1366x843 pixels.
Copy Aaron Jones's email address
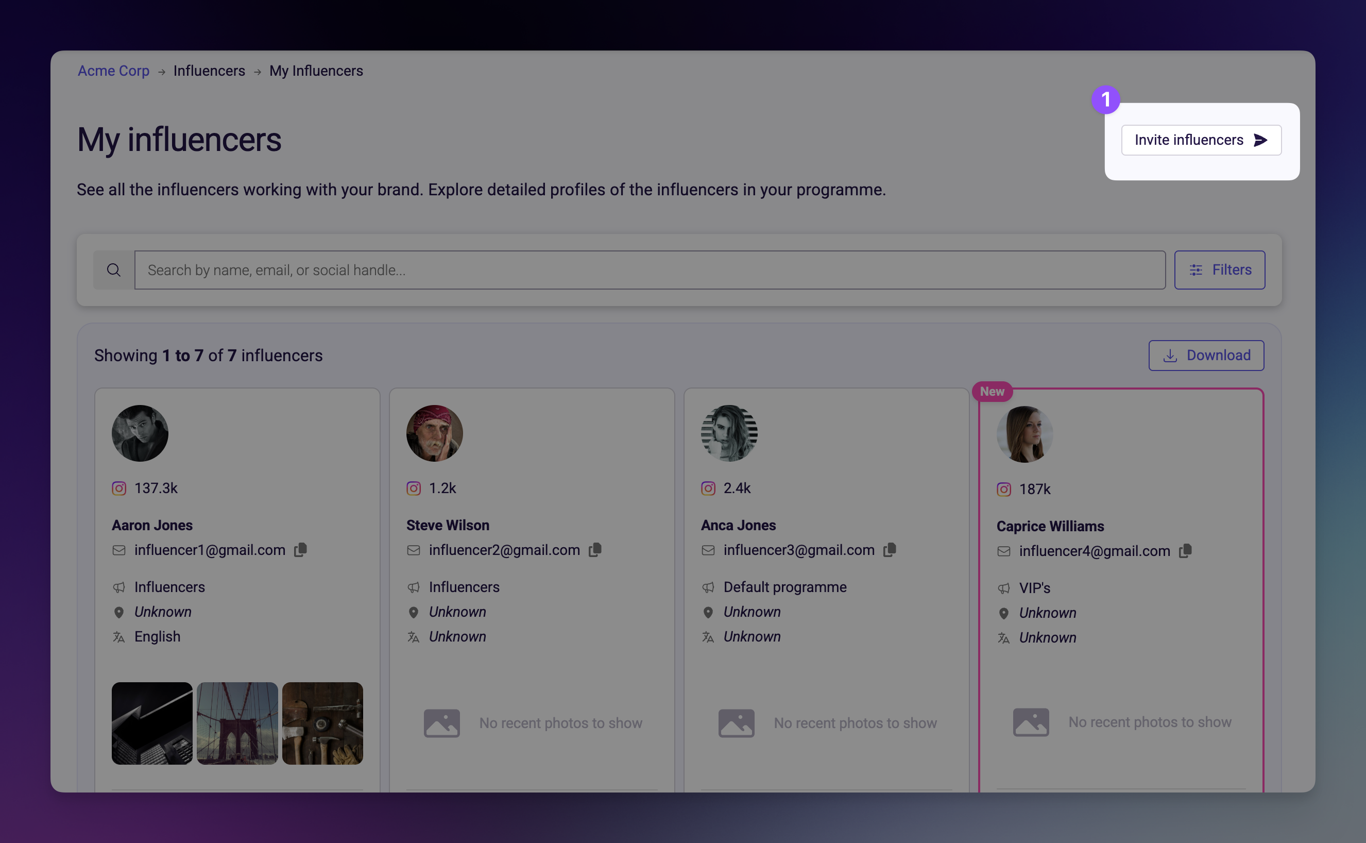[300, 550]
